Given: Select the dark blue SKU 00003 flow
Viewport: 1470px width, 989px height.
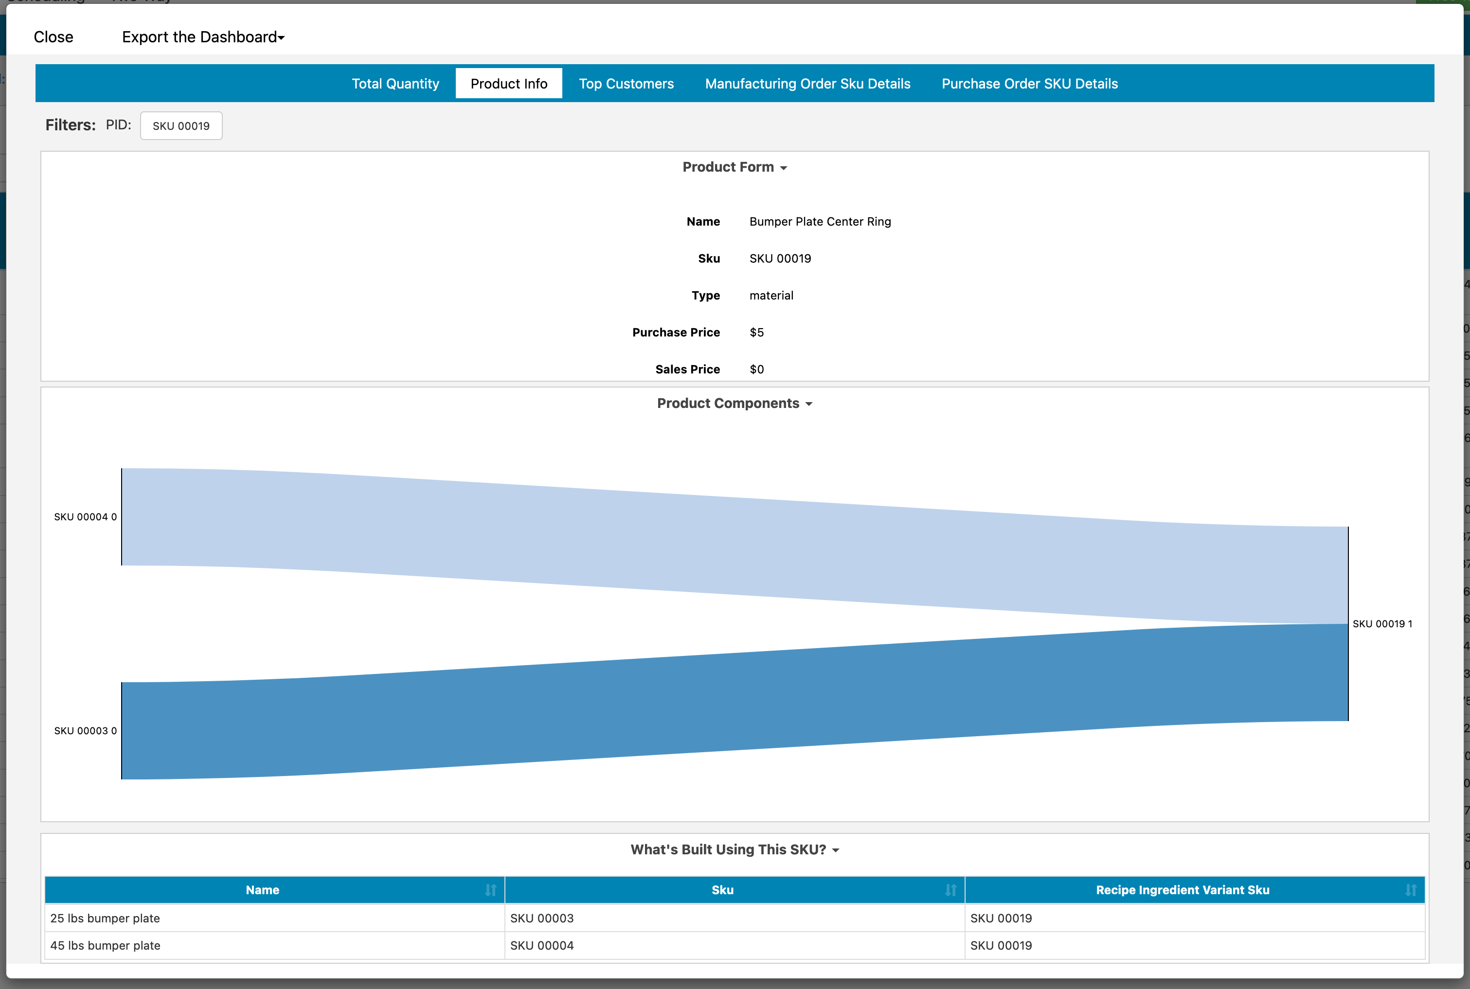Looking at the screenshot, I should pyautogui.click(x=735, y=702).
